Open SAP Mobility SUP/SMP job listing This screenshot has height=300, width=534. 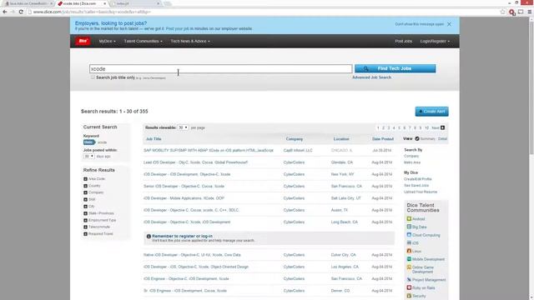click(x=209, y=150)
